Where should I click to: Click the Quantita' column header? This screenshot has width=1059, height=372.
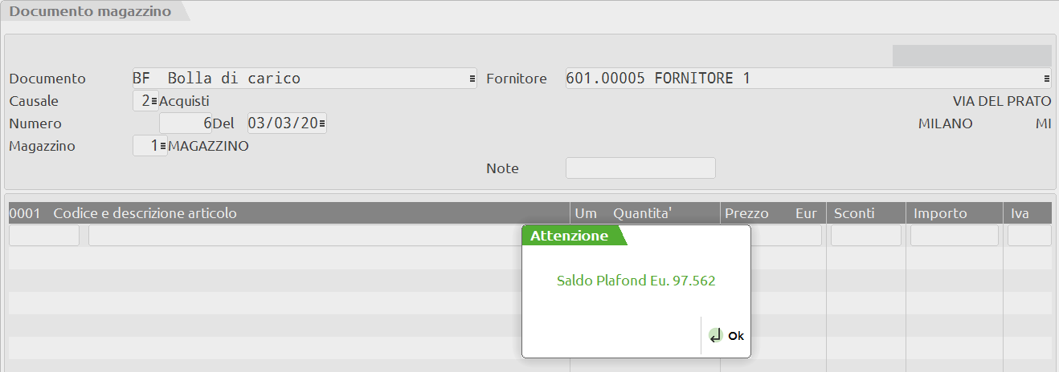point(642,214)
